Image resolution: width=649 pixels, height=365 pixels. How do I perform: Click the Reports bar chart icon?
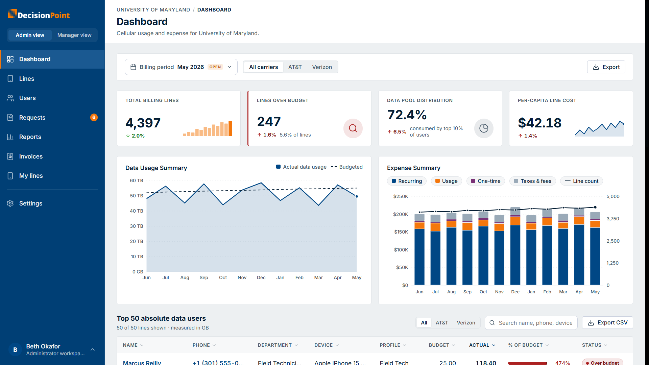[x=10, y=137]
